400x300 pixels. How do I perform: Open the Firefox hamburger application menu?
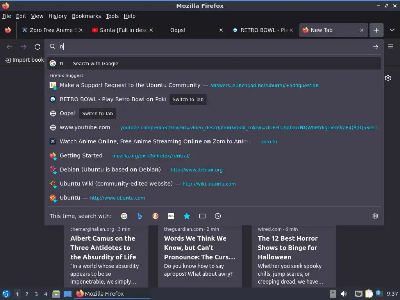pyautogui.click(x=391, y=46)
